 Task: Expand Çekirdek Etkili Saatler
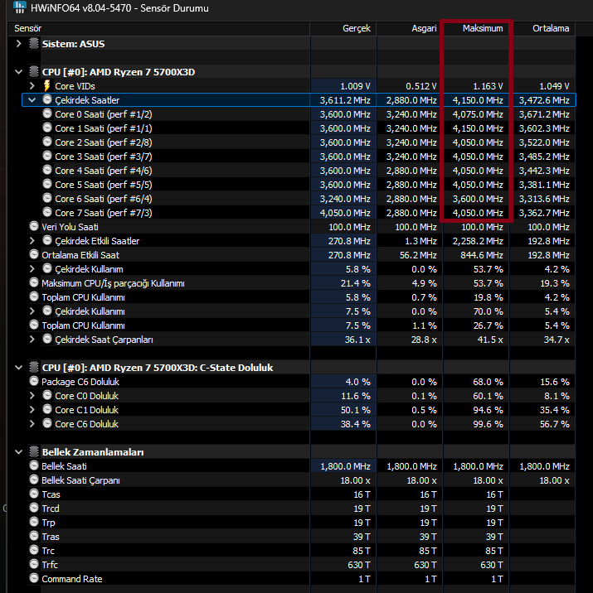[x=32, y=240]
